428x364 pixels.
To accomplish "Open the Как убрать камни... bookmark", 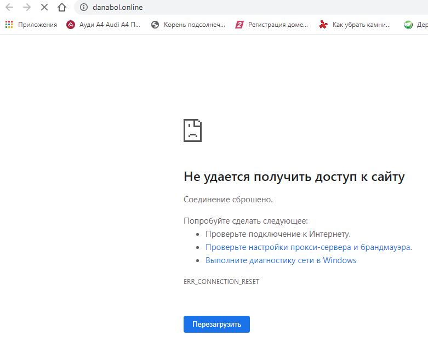I will [356, 25].
